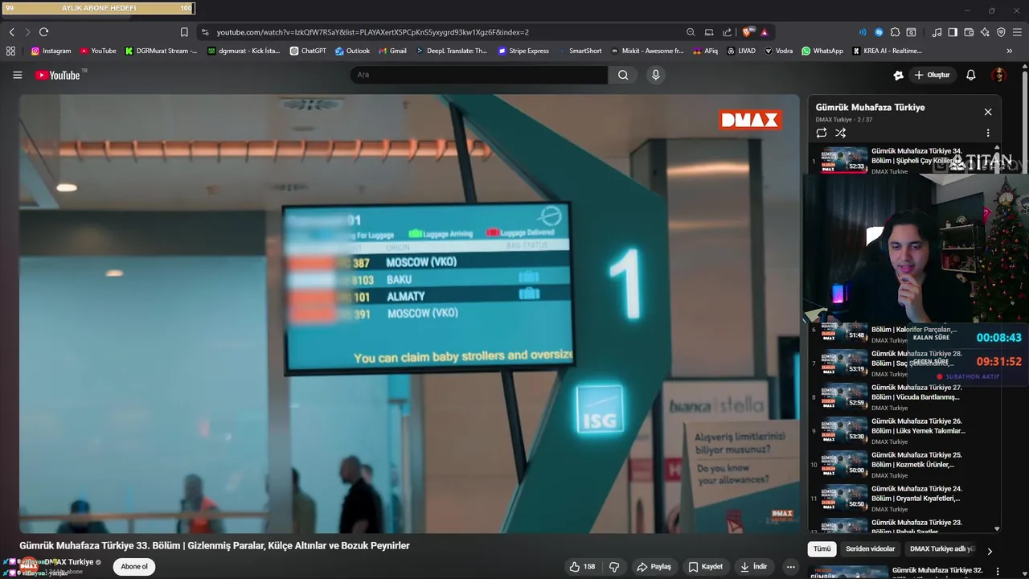This screenshot has height=579, width=1029.
Task: Bookmark this page with bookmark icon
Action: click(184, 32)
